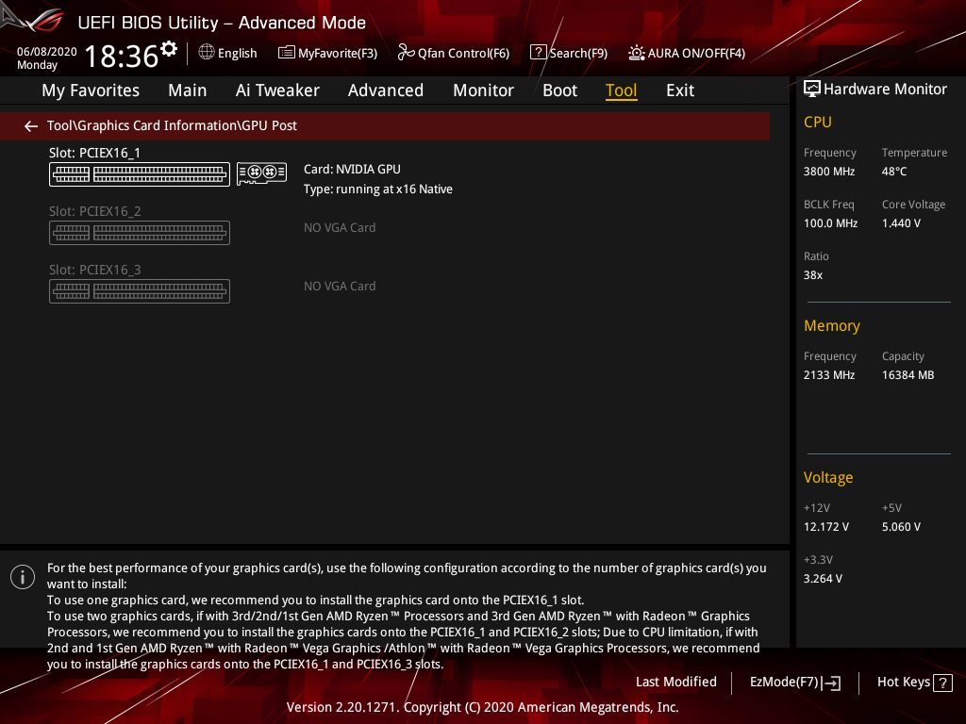Click CPU section heading

pyautogui.click(x=818, y=122)
